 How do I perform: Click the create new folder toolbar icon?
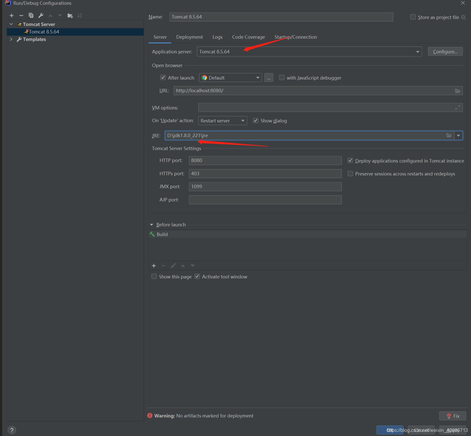(70, 16)
